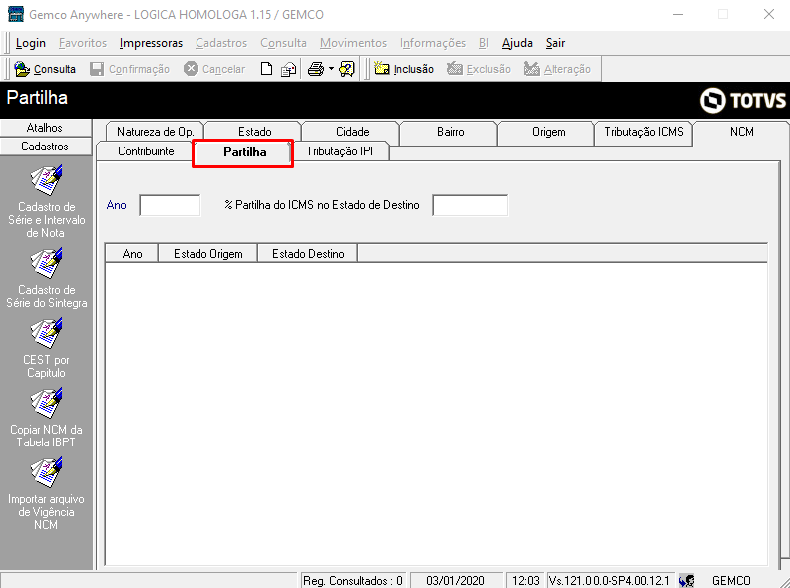Click the Ano input field
The height and width of the screenshot is (588, 790).
(x=170, y=205)
